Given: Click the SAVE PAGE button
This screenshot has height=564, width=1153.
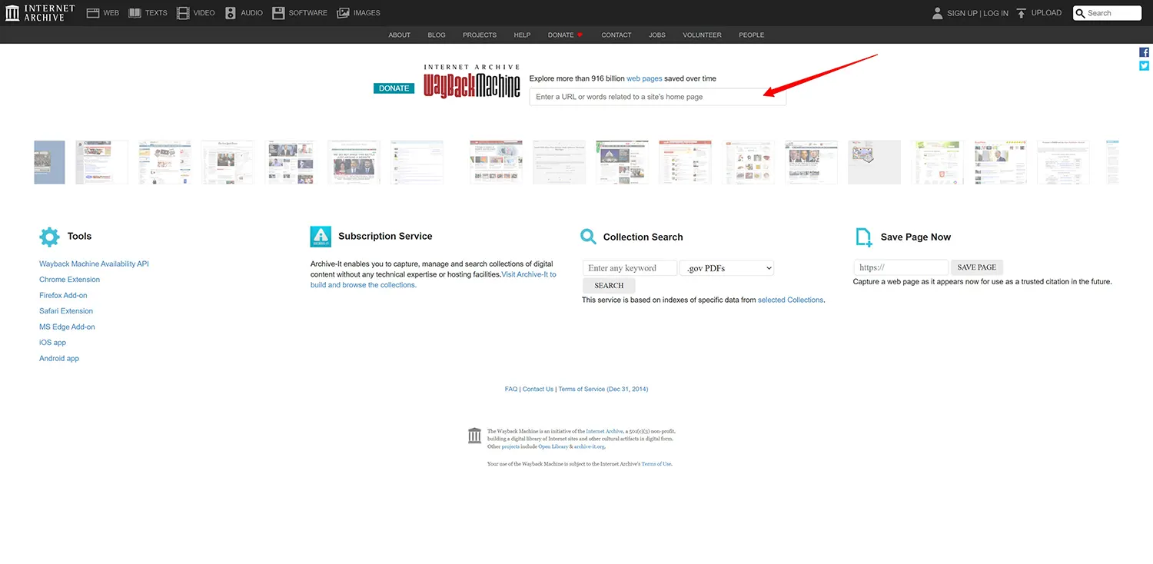Looking at the screenshot, I should [976, 267].
